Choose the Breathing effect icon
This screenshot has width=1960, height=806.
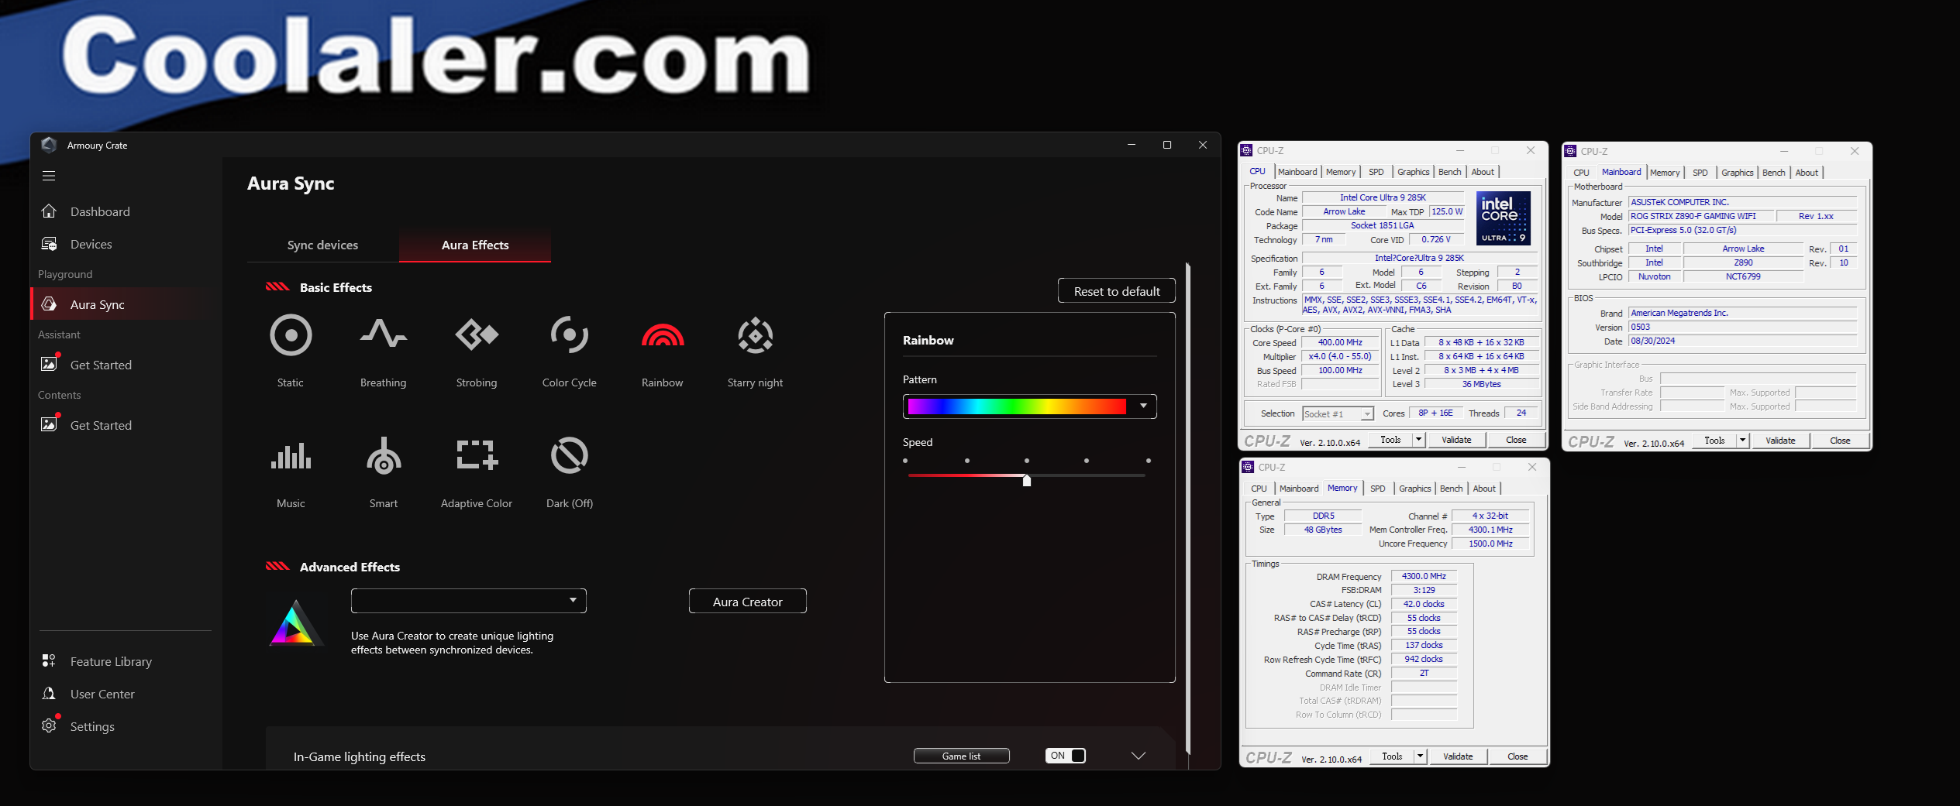[383, 334]
